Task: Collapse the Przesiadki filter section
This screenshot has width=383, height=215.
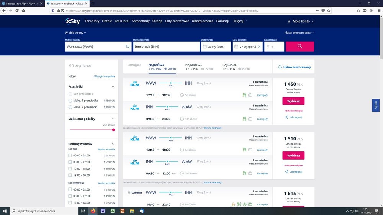Action: pyautogui.click(x=113, y=86)
